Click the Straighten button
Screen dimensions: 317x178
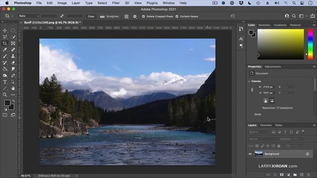point(109,16)
